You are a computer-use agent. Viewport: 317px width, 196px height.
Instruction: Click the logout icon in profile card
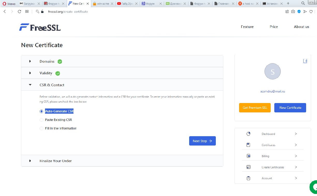[305, 61]
